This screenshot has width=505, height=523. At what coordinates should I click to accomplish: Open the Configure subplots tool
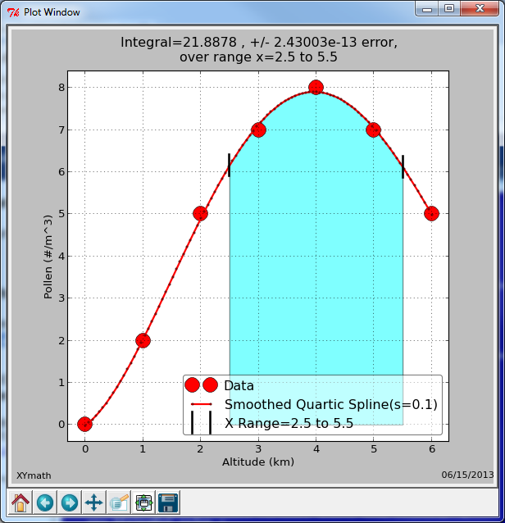144,502
